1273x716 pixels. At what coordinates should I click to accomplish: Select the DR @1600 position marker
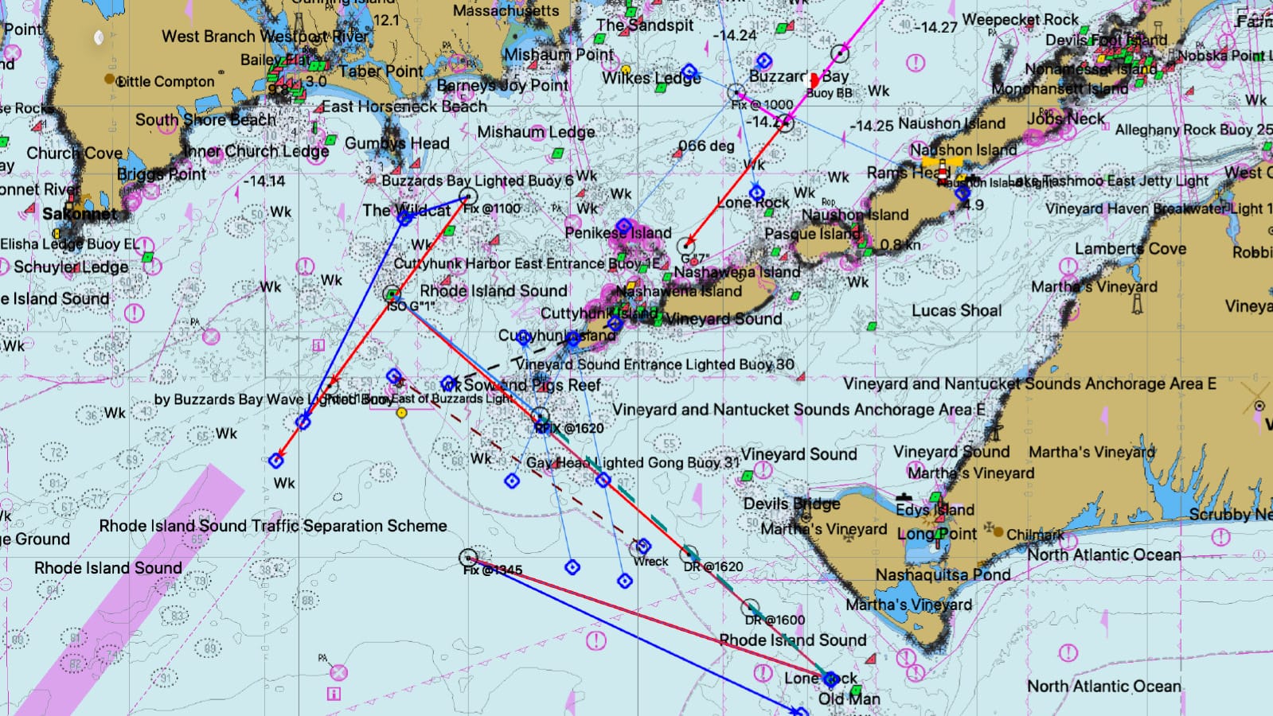tap(750, 609)
